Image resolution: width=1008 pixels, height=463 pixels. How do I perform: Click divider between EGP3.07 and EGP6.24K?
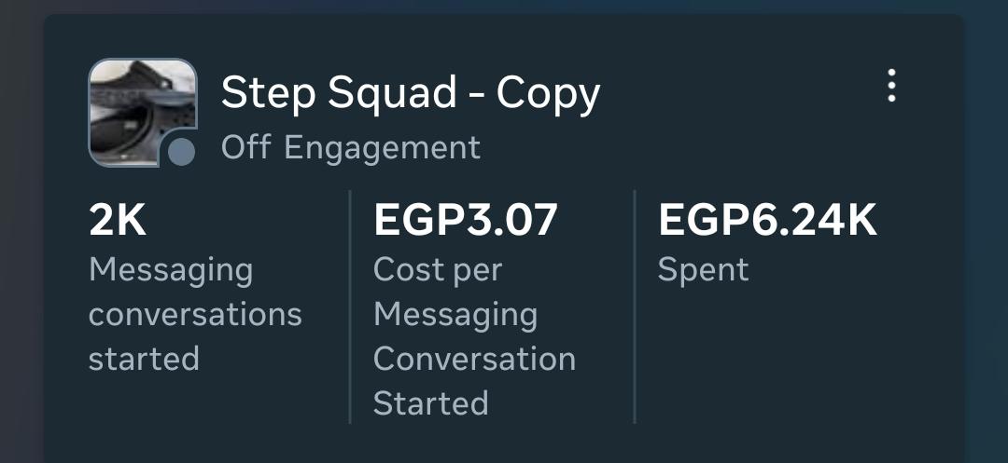[x=635, y=306]
